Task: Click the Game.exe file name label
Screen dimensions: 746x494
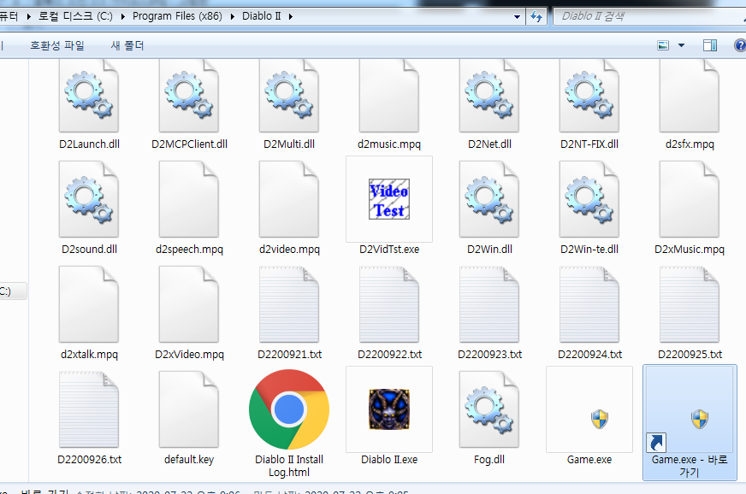Action: (589, 459)
